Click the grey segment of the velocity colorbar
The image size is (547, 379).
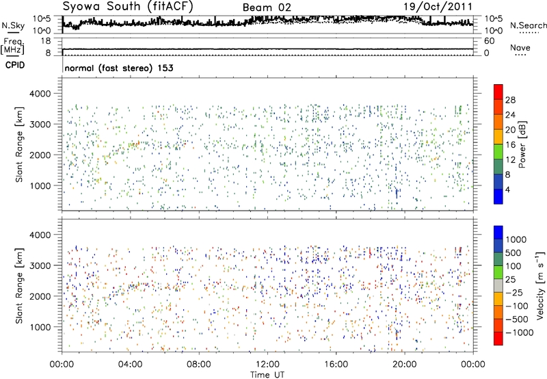(x=498, y=286)
